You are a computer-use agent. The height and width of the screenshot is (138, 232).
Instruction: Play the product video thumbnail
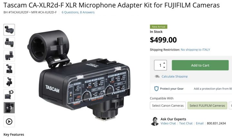[9, 122]
